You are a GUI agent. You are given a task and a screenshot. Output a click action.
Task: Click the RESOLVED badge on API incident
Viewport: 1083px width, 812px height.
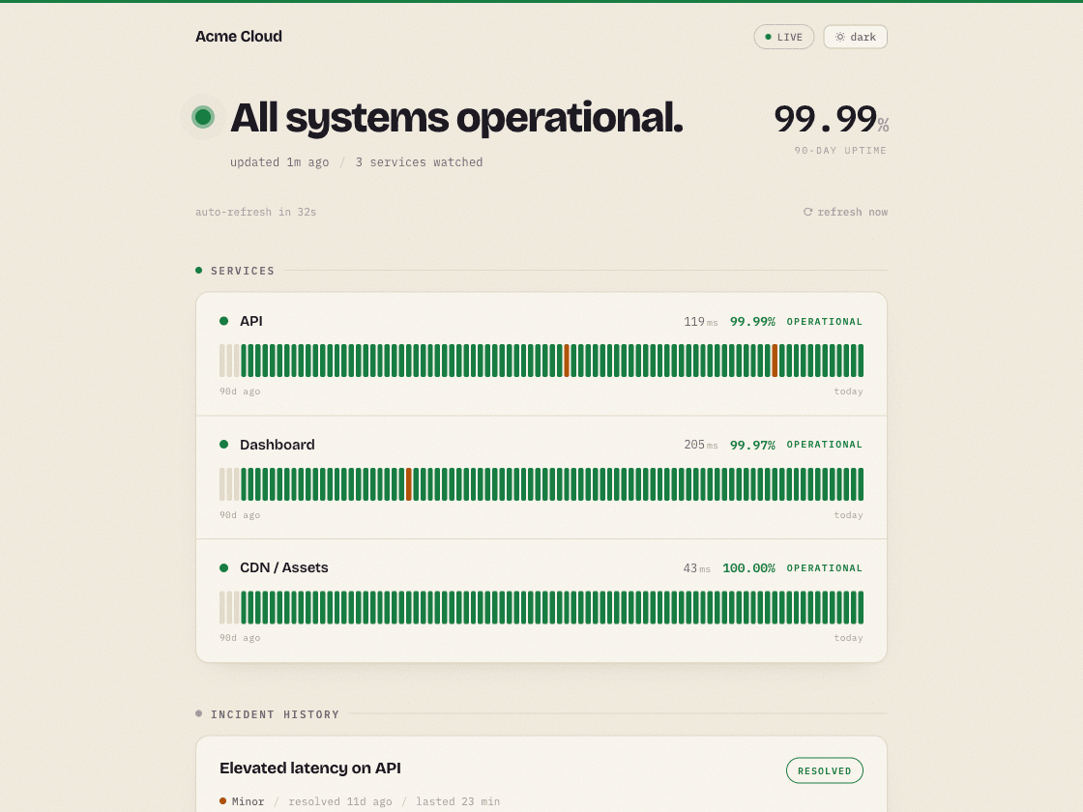pos(825,770)
